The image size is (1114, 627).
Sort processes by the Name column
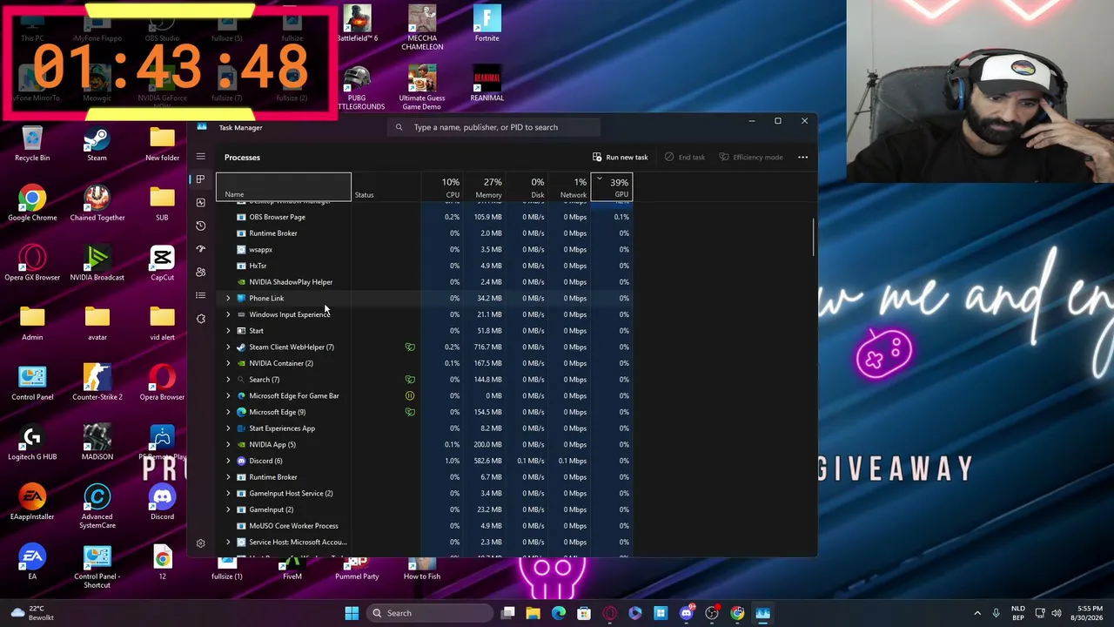tap(284, 187)
